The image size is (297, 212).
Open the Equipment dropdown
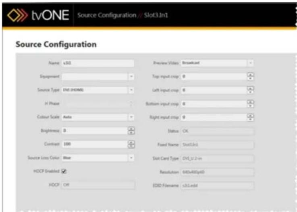(131, 77)
